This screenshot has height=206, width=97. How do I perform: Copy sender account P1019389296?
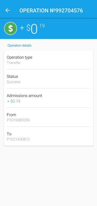pyautogui.click(x=18, y=120)
